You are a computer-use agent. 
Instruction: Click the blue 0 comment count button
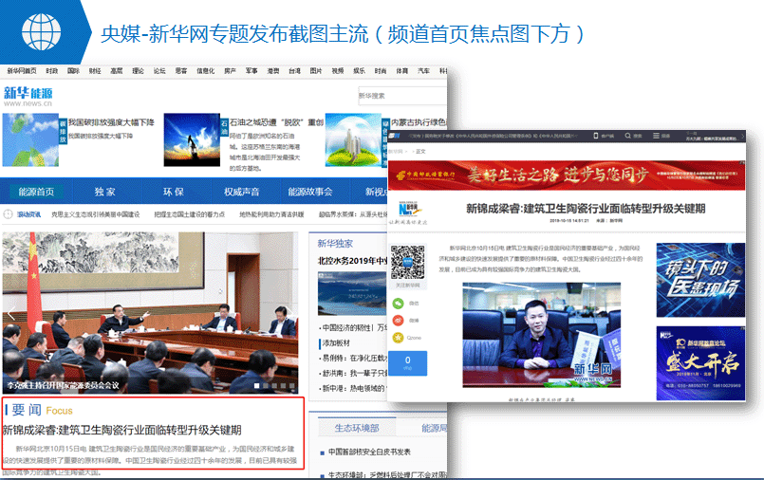point(408,363)
